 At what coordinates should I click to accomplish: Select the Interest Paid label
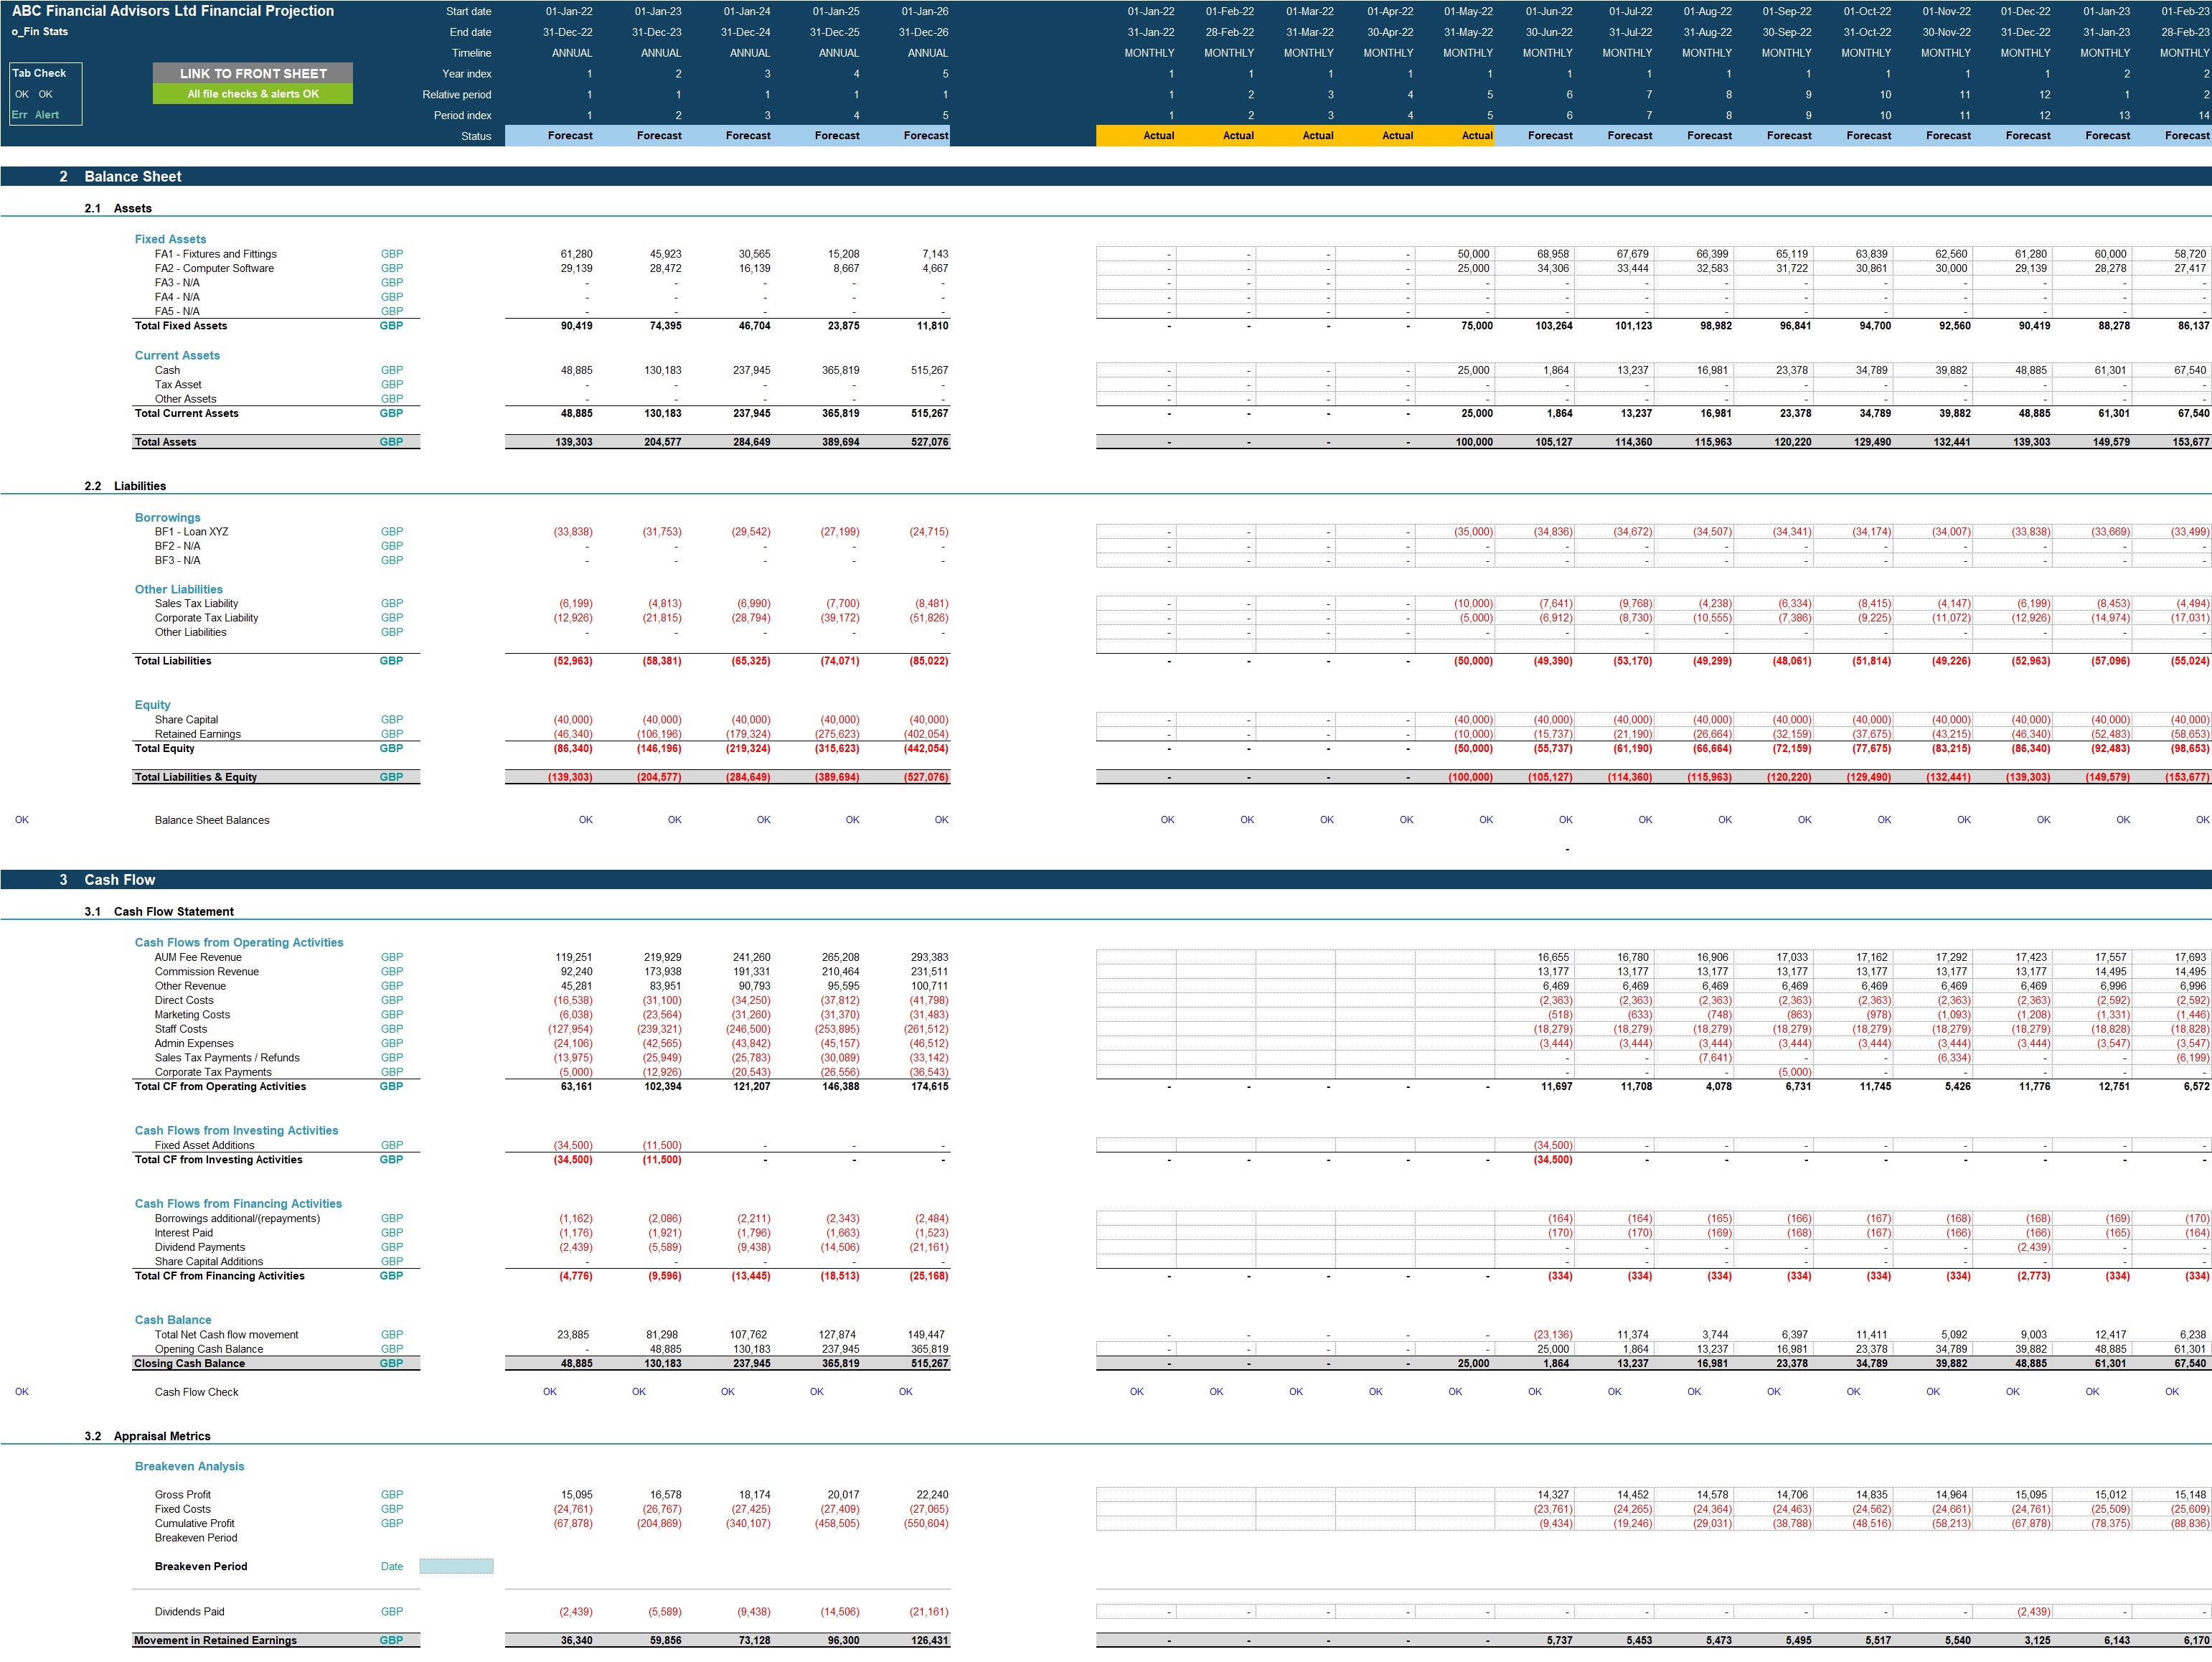[184, 1233]
